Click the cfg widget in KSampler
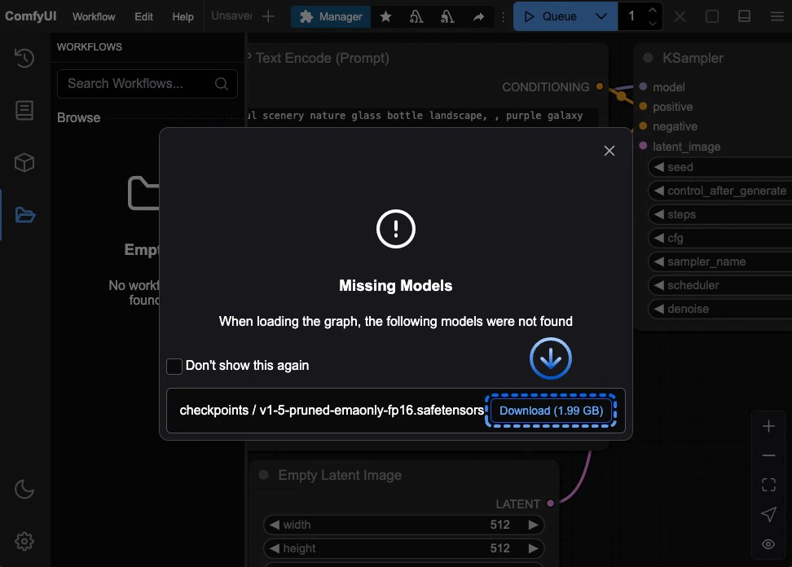 coord(719,238)
